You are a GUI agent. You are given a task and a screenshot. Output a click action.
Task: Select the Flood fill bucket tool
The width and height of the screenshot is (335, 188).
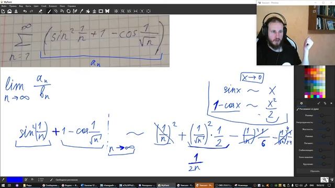pyautogui.click(x=88, y=11)
